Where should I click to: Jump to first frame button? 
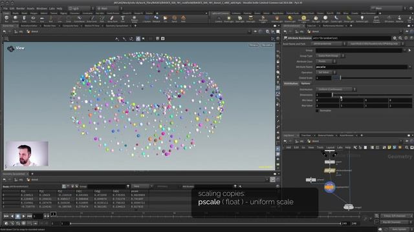(6, 217)
